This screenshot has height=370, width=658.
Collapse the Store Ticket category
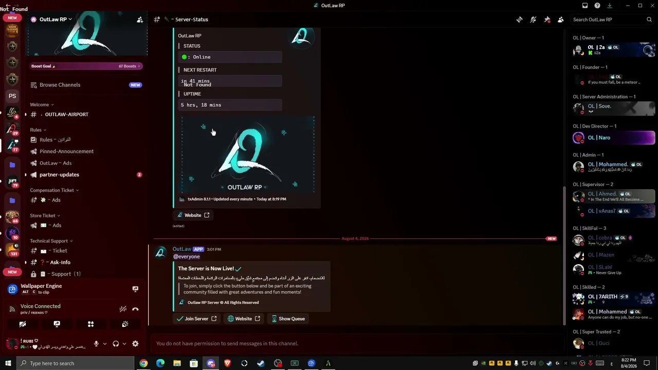[45, 215]
